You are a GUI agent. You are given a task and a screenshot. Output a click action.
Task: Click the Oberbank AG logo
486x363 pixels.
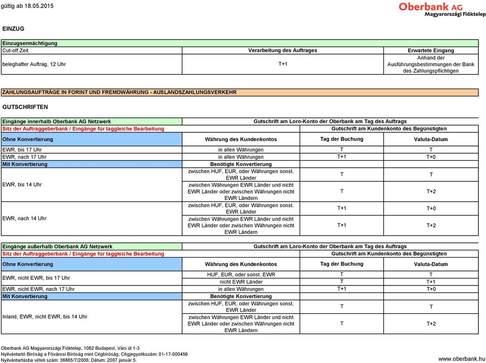click(442, 9)
